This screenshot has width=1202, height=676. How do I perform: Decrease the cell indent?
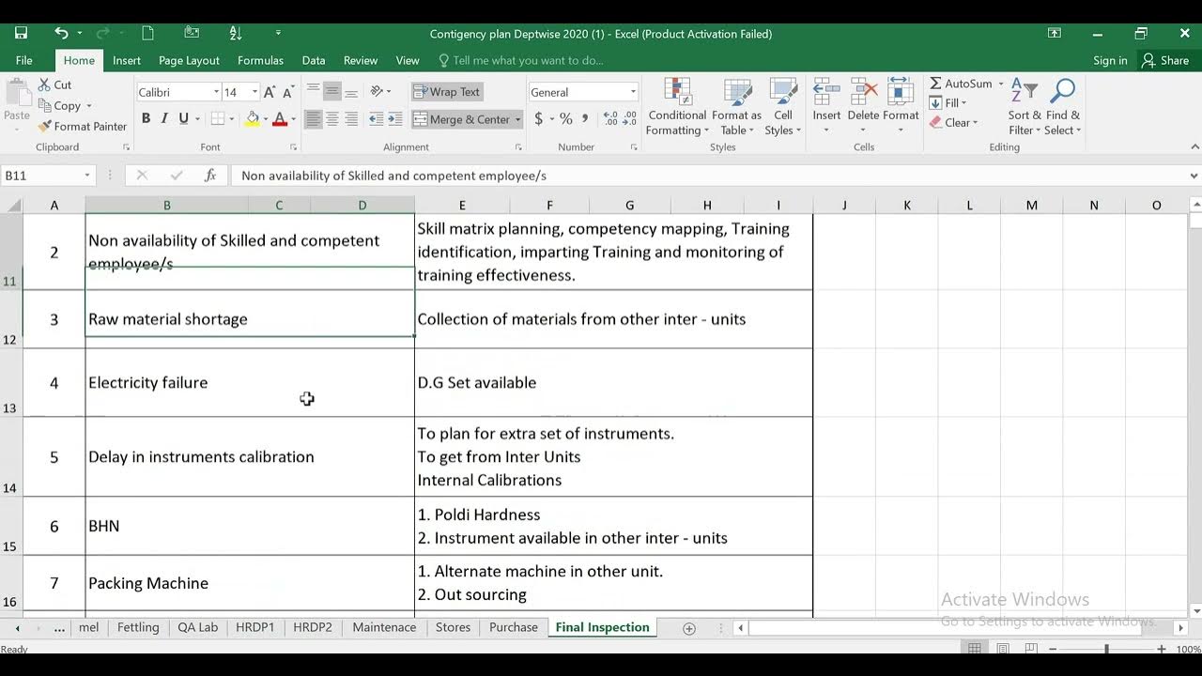(376, 119)
